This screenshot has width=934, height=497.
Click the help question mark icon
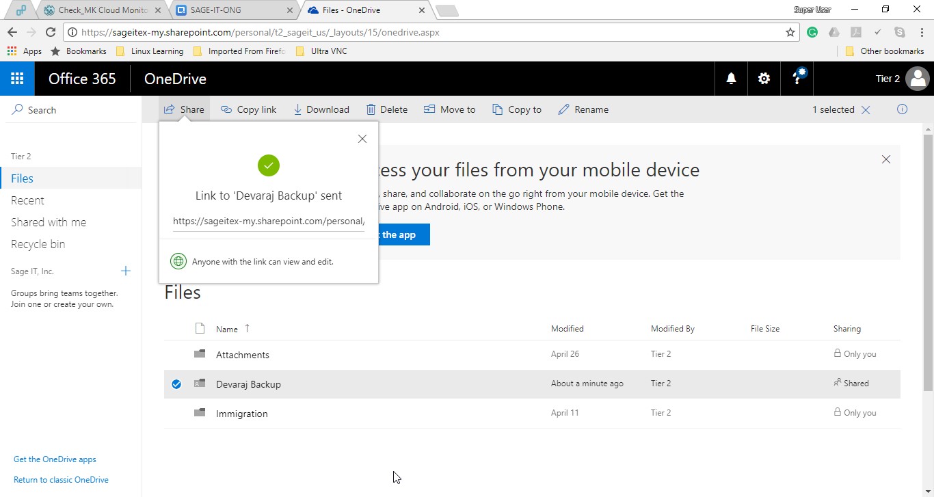797,79
